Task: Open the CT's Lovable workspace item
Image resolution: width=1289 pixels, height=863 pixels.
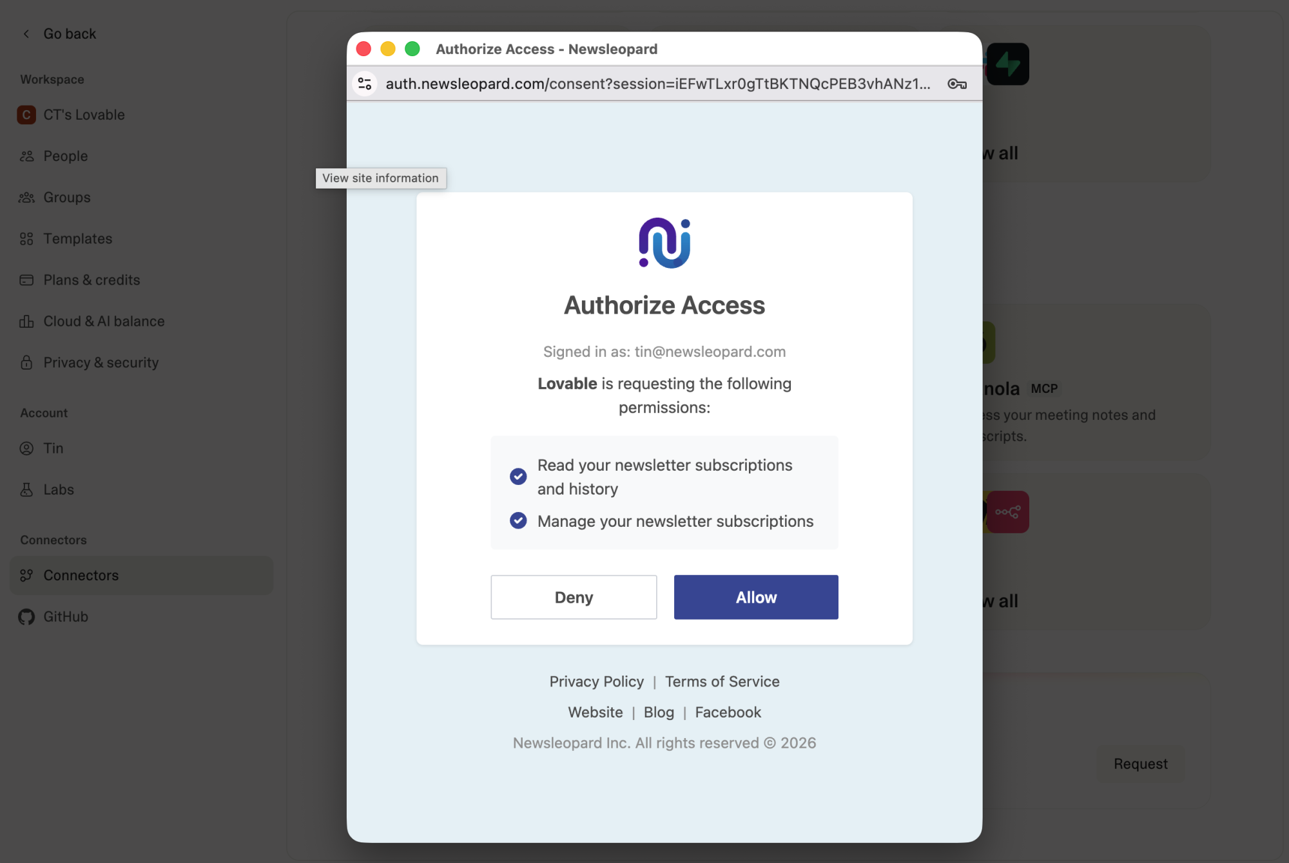Action: tap(84, 115)
